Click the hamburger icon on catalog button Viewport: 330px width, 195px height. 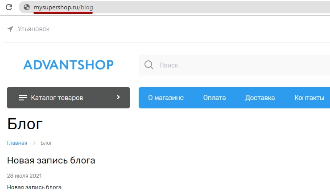(23, 98)
